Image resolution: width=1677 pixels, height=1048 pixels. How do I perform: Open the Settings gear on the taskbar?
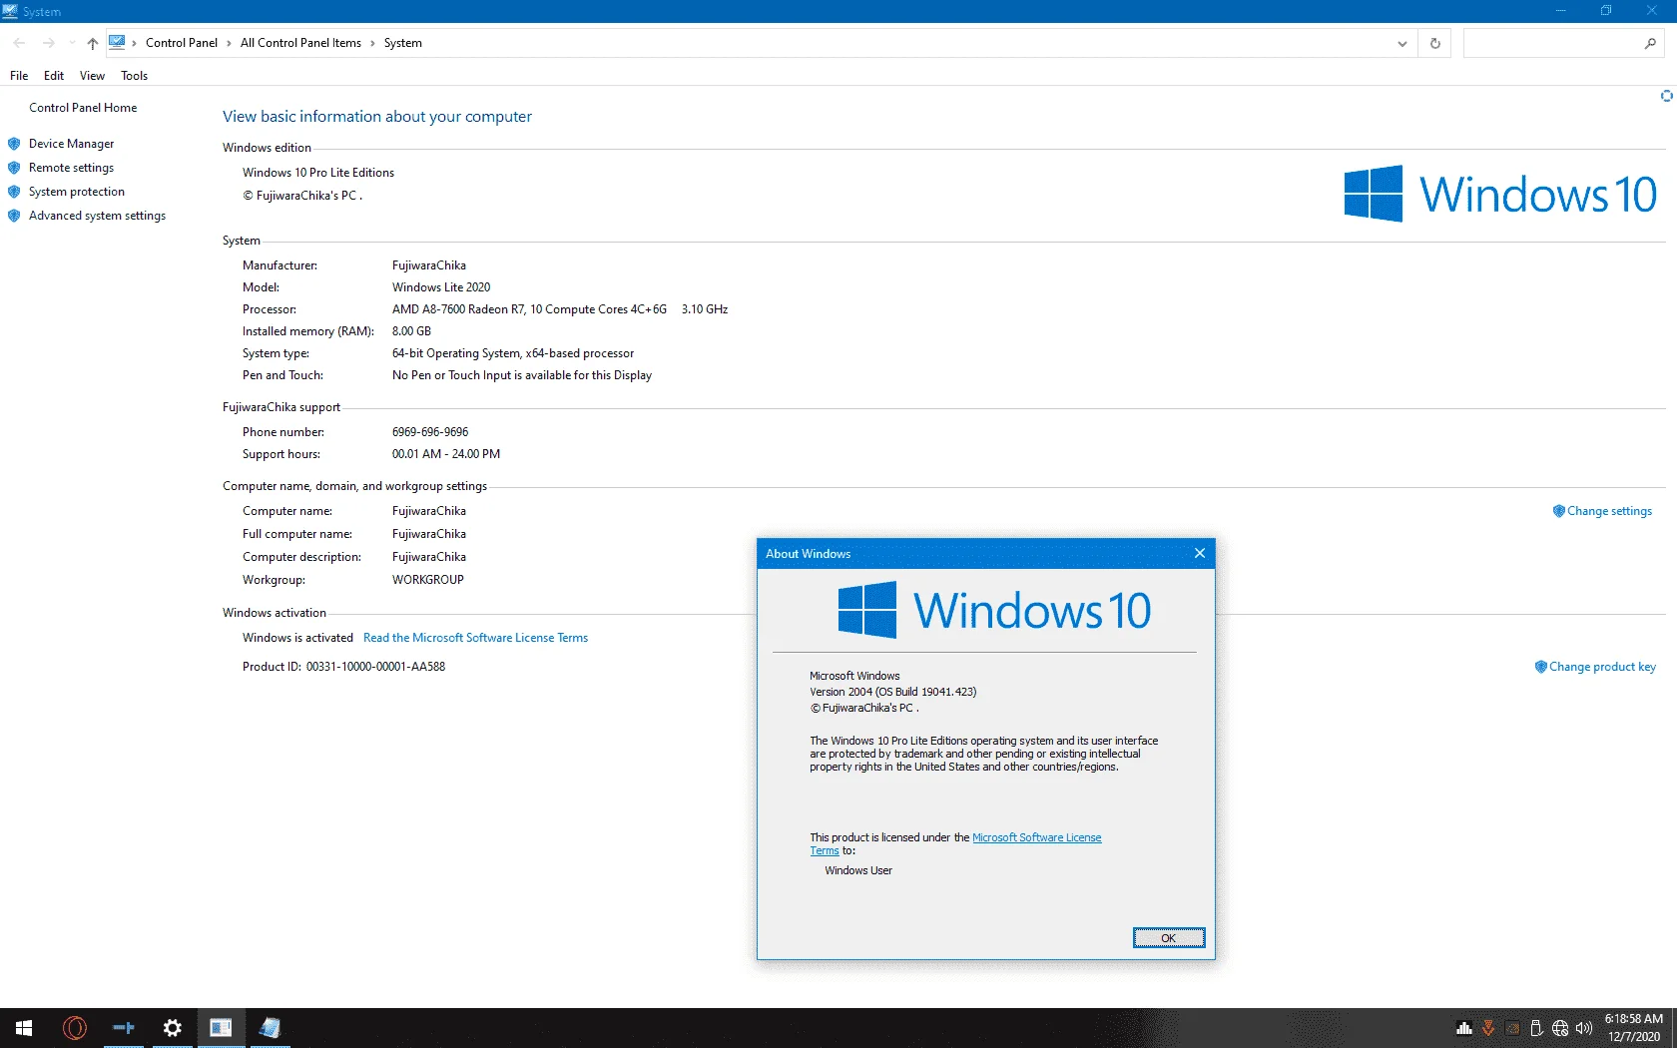coord(173,1028)
